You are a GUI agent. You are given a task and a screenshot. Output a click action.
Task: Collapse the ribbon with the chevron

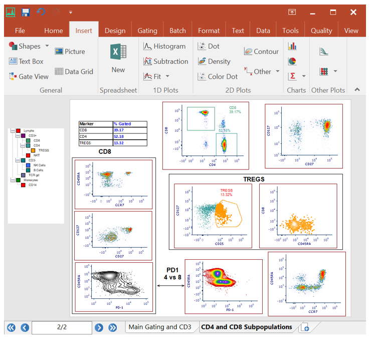tap(357, 90)
